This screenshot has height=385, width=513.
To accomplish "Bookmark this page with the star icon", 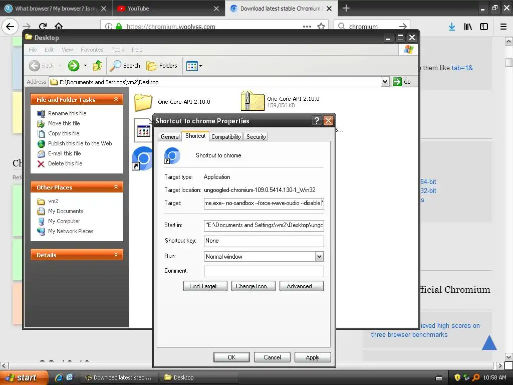I will point(321,27).
